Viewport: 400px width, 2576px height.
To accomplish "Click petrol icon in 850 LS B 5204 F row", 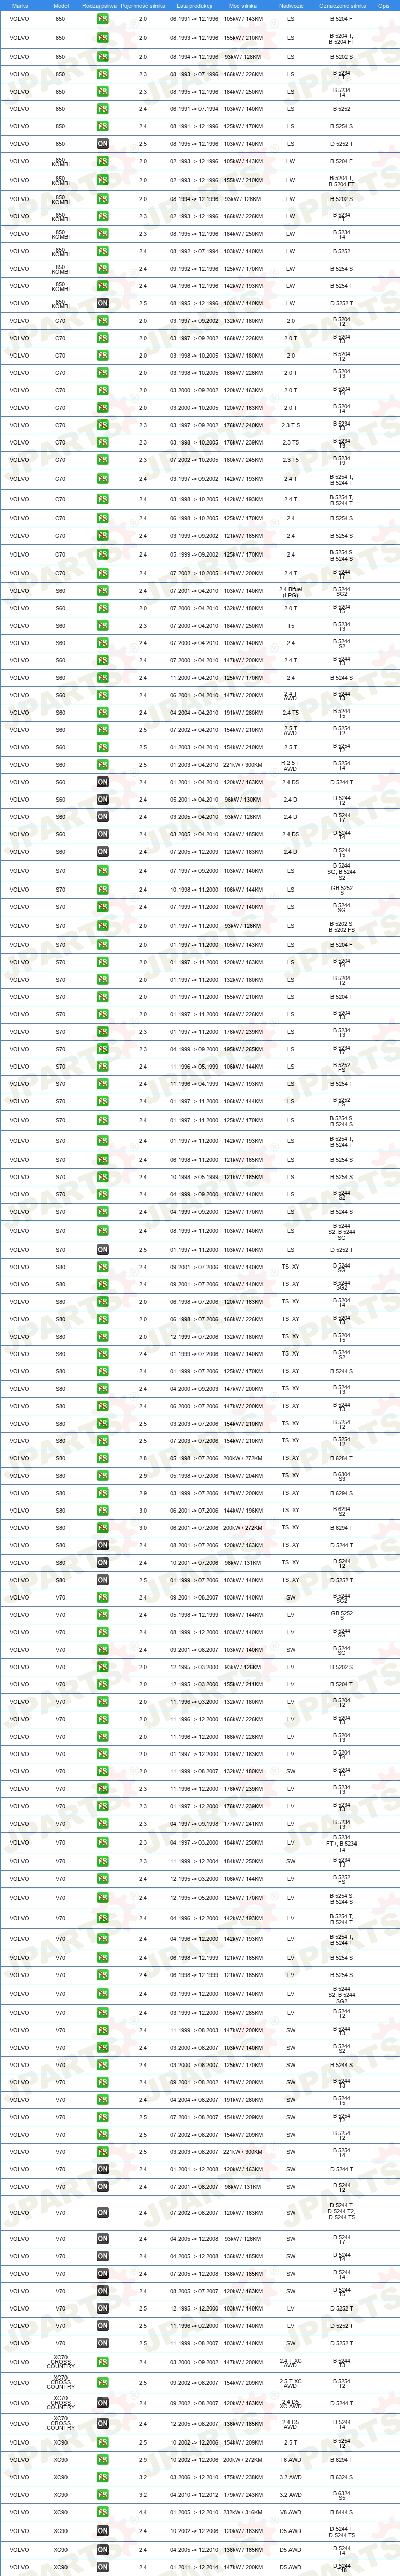I will point(103,19).
